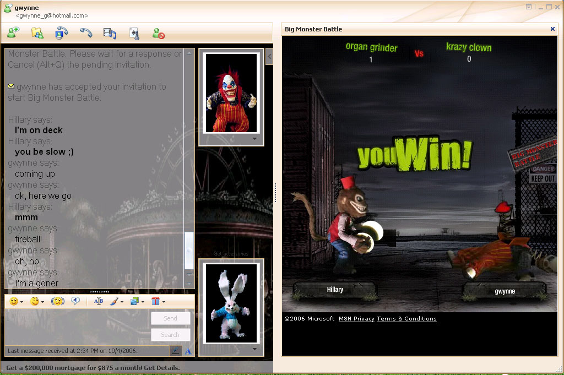Open the smiley emoticon picker
The image size is (564, 375).
click(x=14, y=301)
